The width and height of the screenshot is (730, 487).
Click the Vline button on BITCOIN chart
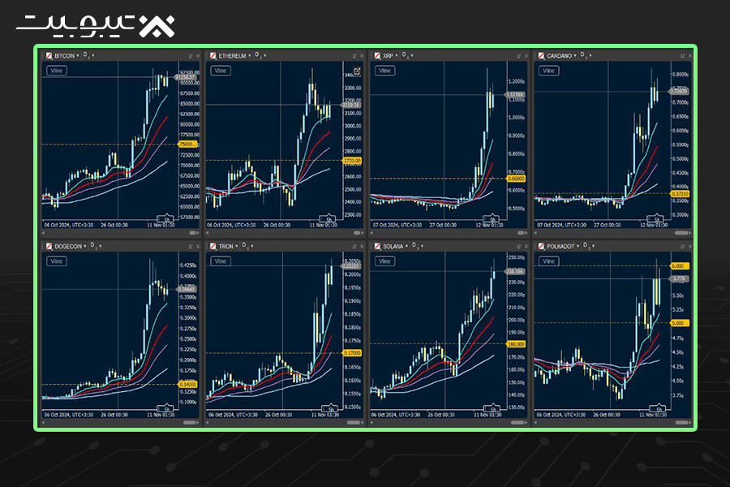click(56, 71)
